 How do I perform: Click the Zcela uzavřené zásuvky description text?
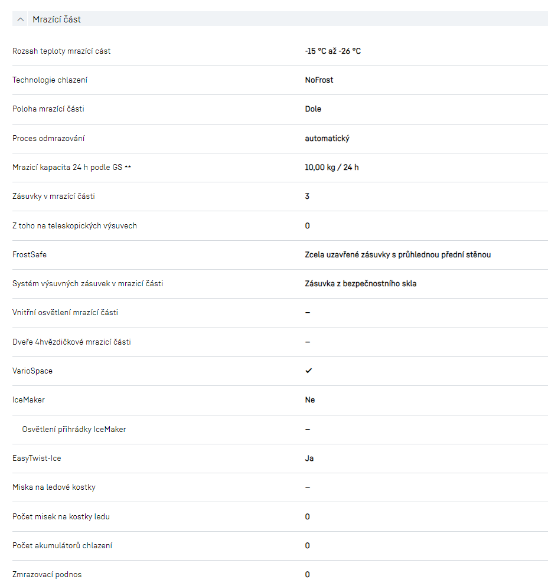[397, 255]
